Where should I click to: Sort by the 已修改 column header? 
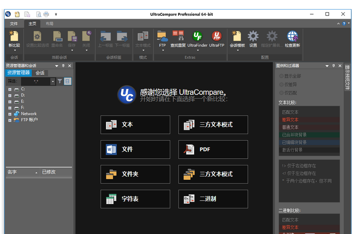pos(56,172)
